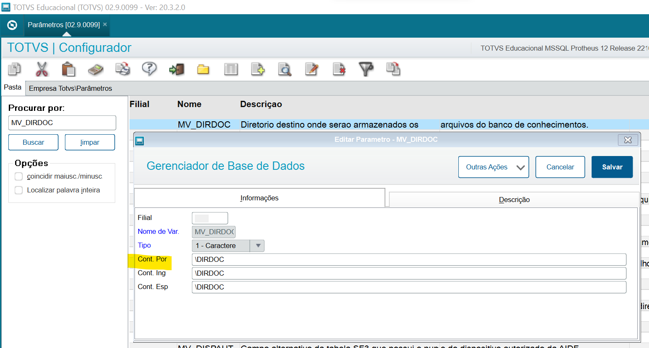The image size is (649, 348).
Task: Open the Tipo dropdown arrow
Action: coord(258,246)
